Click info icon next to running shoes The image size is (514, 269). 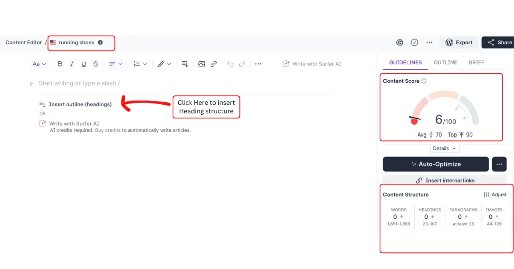[100, 42]
